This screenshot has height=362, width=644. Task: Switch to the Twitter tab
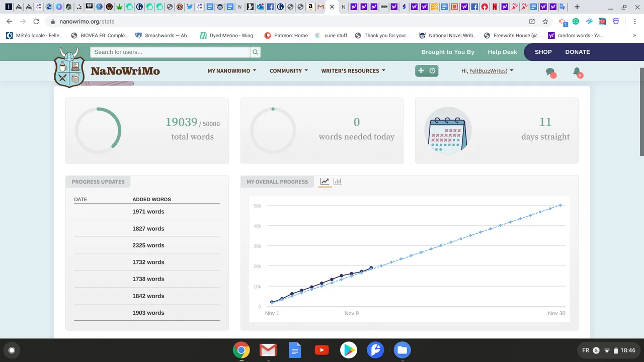190,7
